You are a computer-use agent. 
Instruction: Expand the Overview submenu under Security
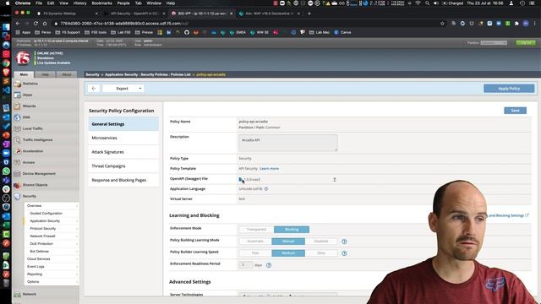coord(52,206)
